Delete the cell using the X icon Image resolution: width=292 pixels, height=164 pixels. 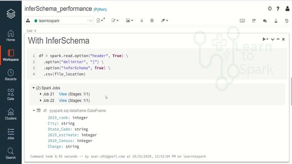click(x=283, y=39)
